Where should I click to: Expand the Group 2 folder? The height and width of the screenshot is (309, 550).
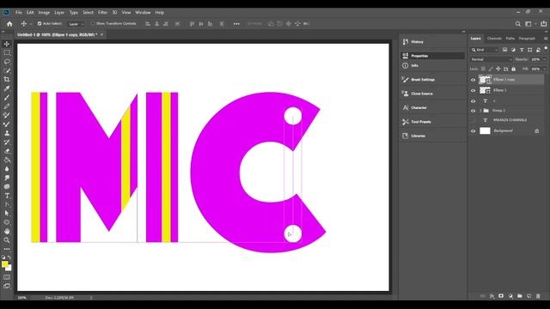point(480,111)
